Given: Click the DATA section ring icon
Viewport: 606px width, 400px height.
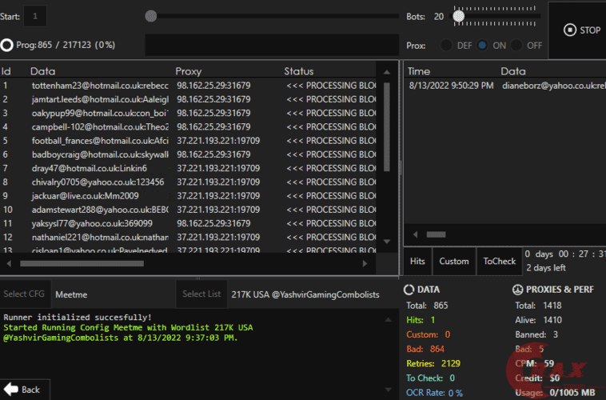Looking at the screenshot, I should (x=409, y=290).
